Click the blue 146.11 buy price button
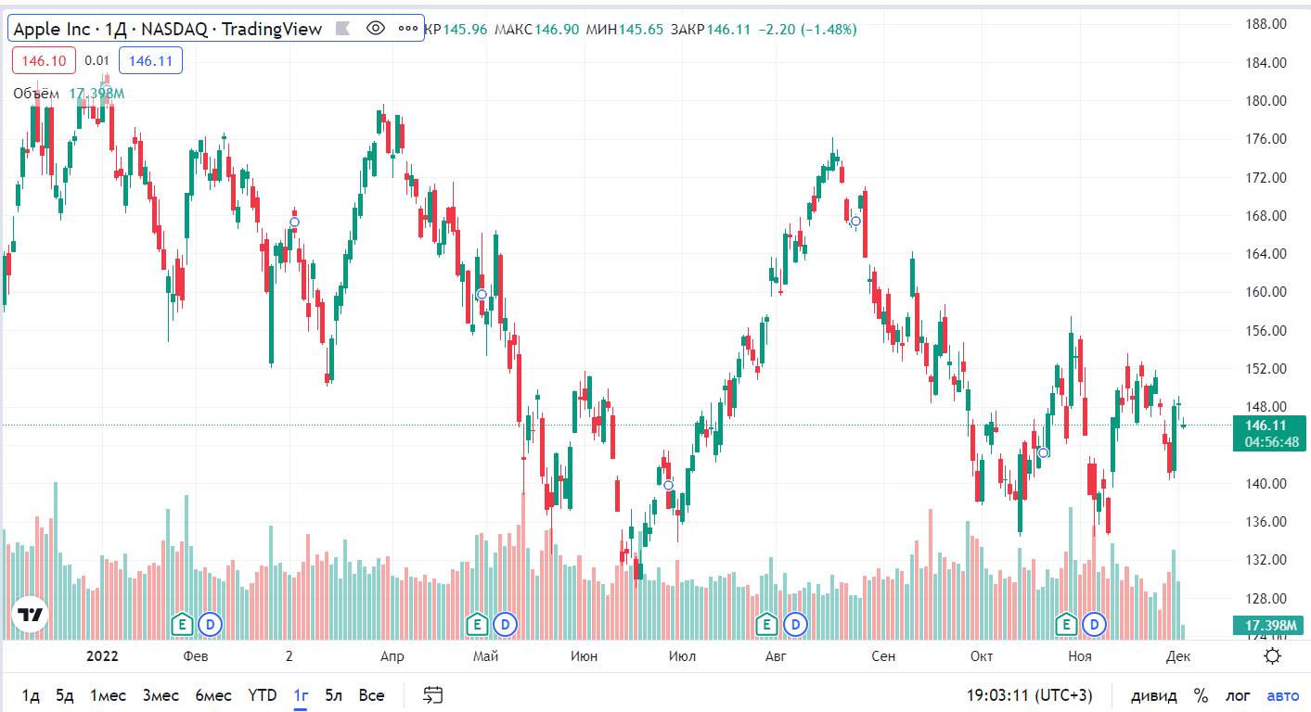Screen dimensions: 1311x712 (150, 61)
